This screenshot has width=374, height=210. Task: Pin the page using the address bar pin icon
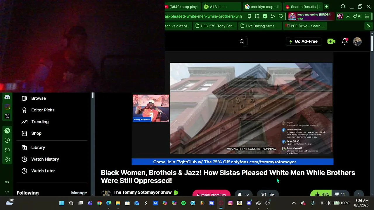(249, 16)
